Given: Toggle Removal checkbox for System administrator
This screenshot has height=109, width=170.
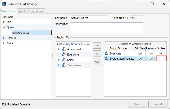Looking at the screenshot, I should point(151,59).
